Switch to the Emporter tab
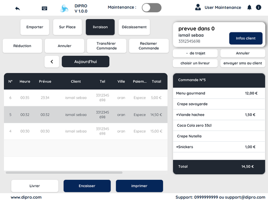Viewport: 268px width, 201px height. coord(35,27)
